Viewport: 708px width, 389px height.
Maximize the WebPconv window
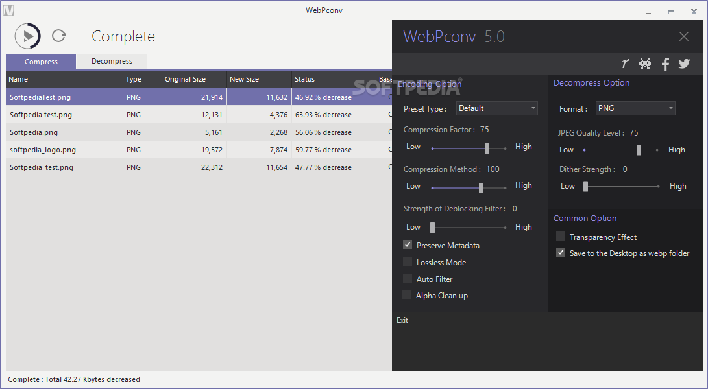(672, 12)
